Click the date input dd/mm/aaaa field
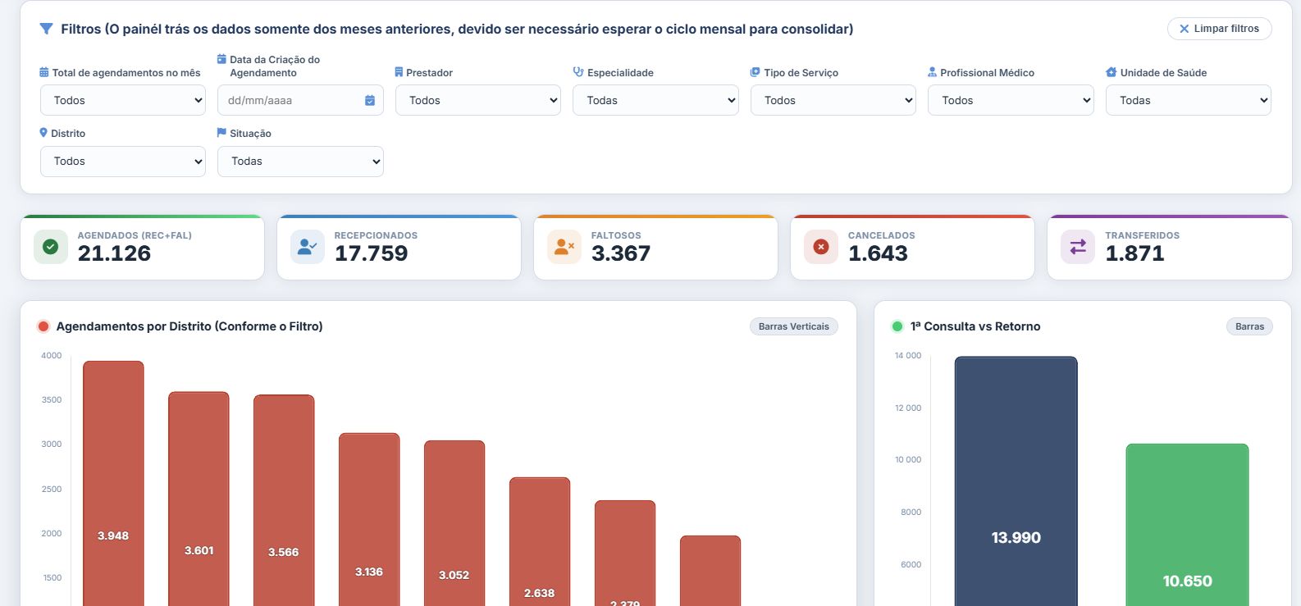Viewport: 1301px width, 606px height. coord(300,100)
